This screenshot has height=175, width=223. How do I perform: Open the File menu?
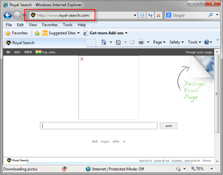9,25
